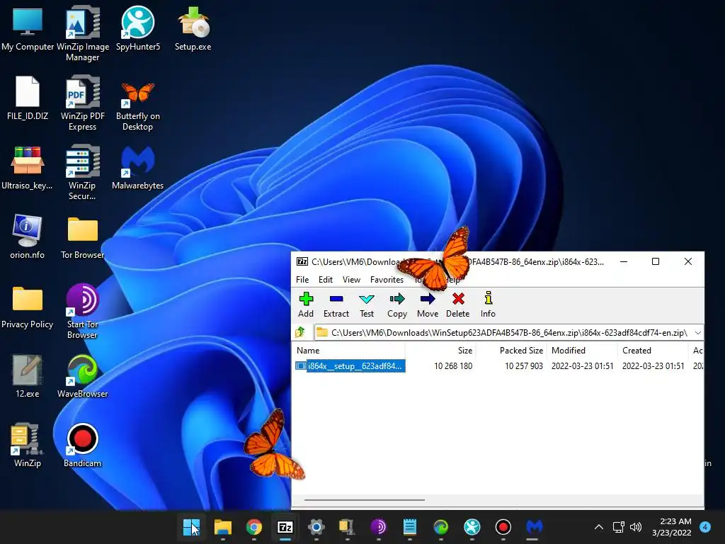Select the WinZip PDF Express desktop icon
This screenshot has height=544, width=725.
pyautogui.click(x=83, y=103)
